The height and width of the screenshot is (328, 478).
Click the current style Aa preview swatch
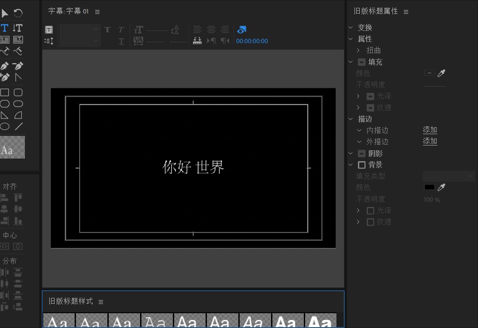coord(12,147)
